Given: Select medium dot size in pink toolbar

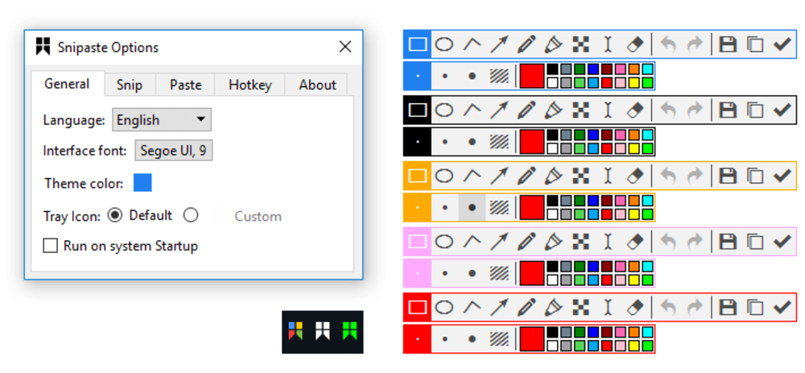Looking at the screenshot, I should pyautogui.click(x=444, y=273).
